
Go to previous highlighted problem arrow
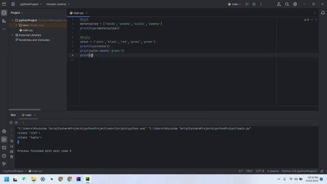pyautogui.click(x=312, y=19)
